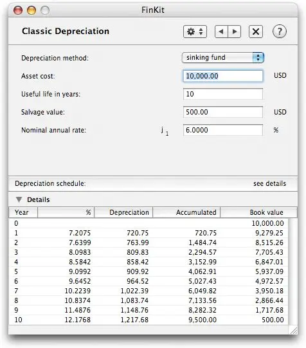Click the X clear button

coord(256,32)
